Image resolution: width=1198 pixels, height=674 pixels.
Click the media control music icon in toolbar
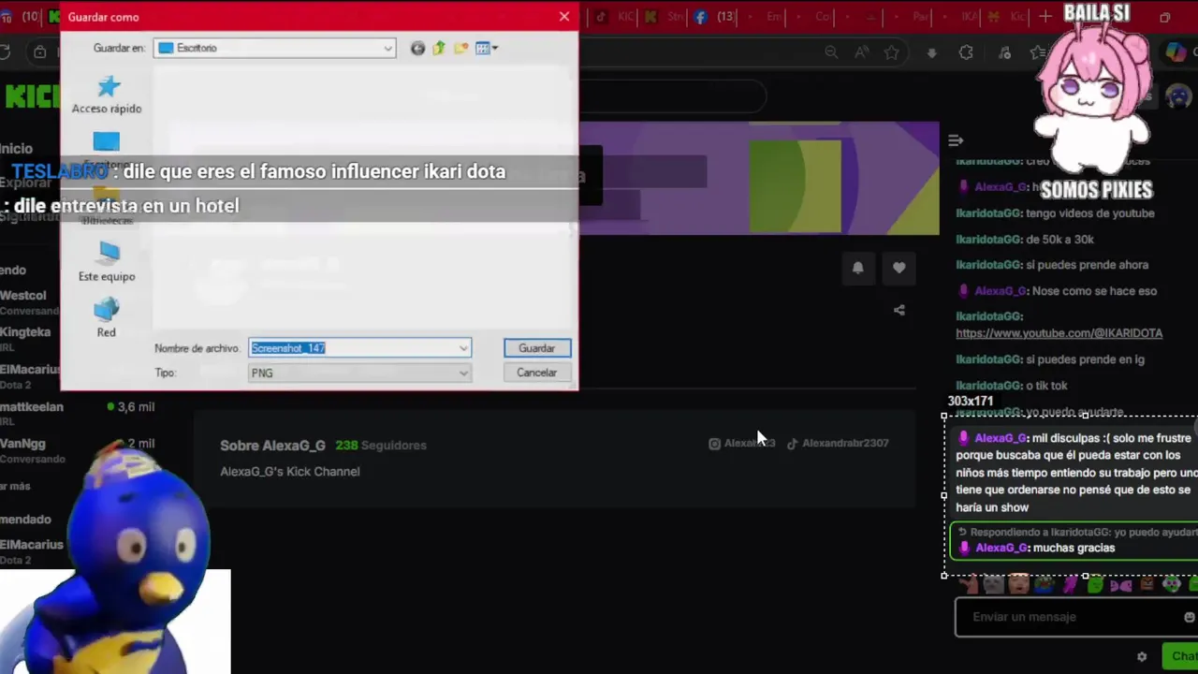(x=1004, y=52)
